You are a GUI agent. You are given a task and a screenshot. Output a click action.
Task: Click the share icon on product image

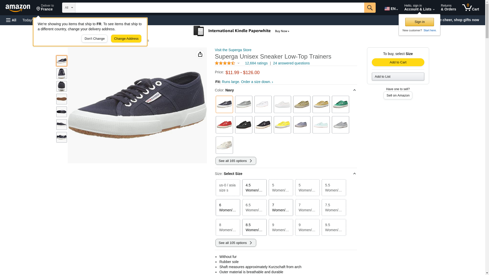[x=200, y=54]
